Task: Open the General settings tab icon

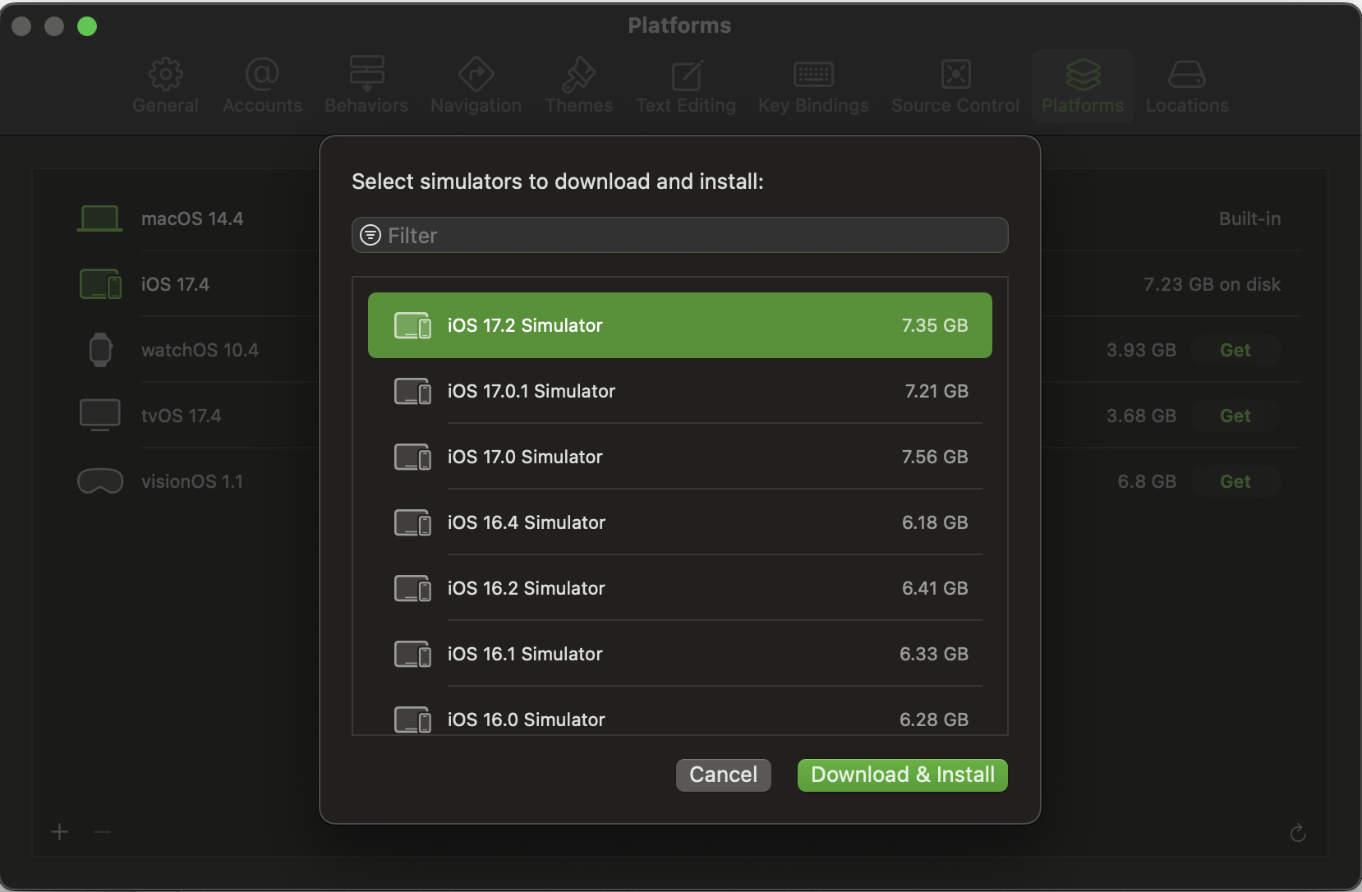Action: point(165,74)
